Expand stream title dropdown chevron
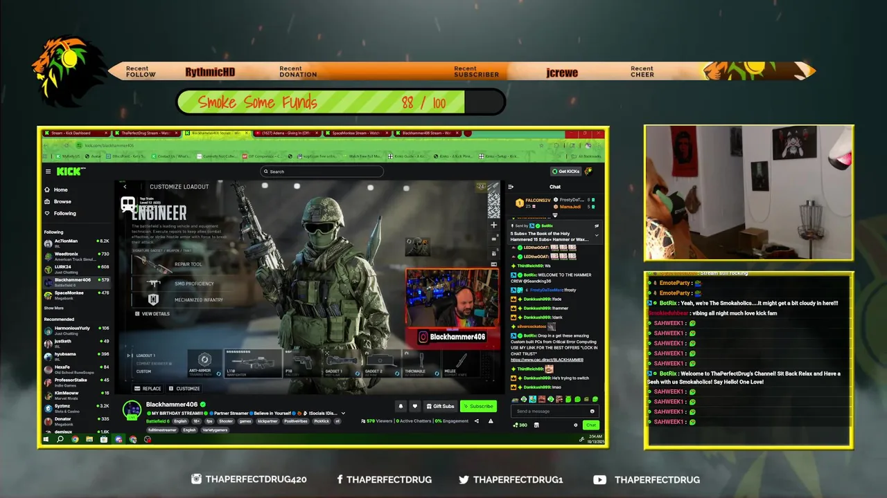 point(343,413)
